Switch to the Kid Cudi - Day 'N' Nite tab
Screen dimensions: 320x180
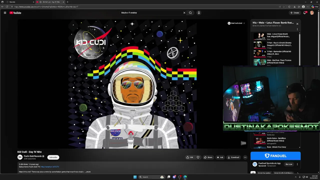pos(50,2)
